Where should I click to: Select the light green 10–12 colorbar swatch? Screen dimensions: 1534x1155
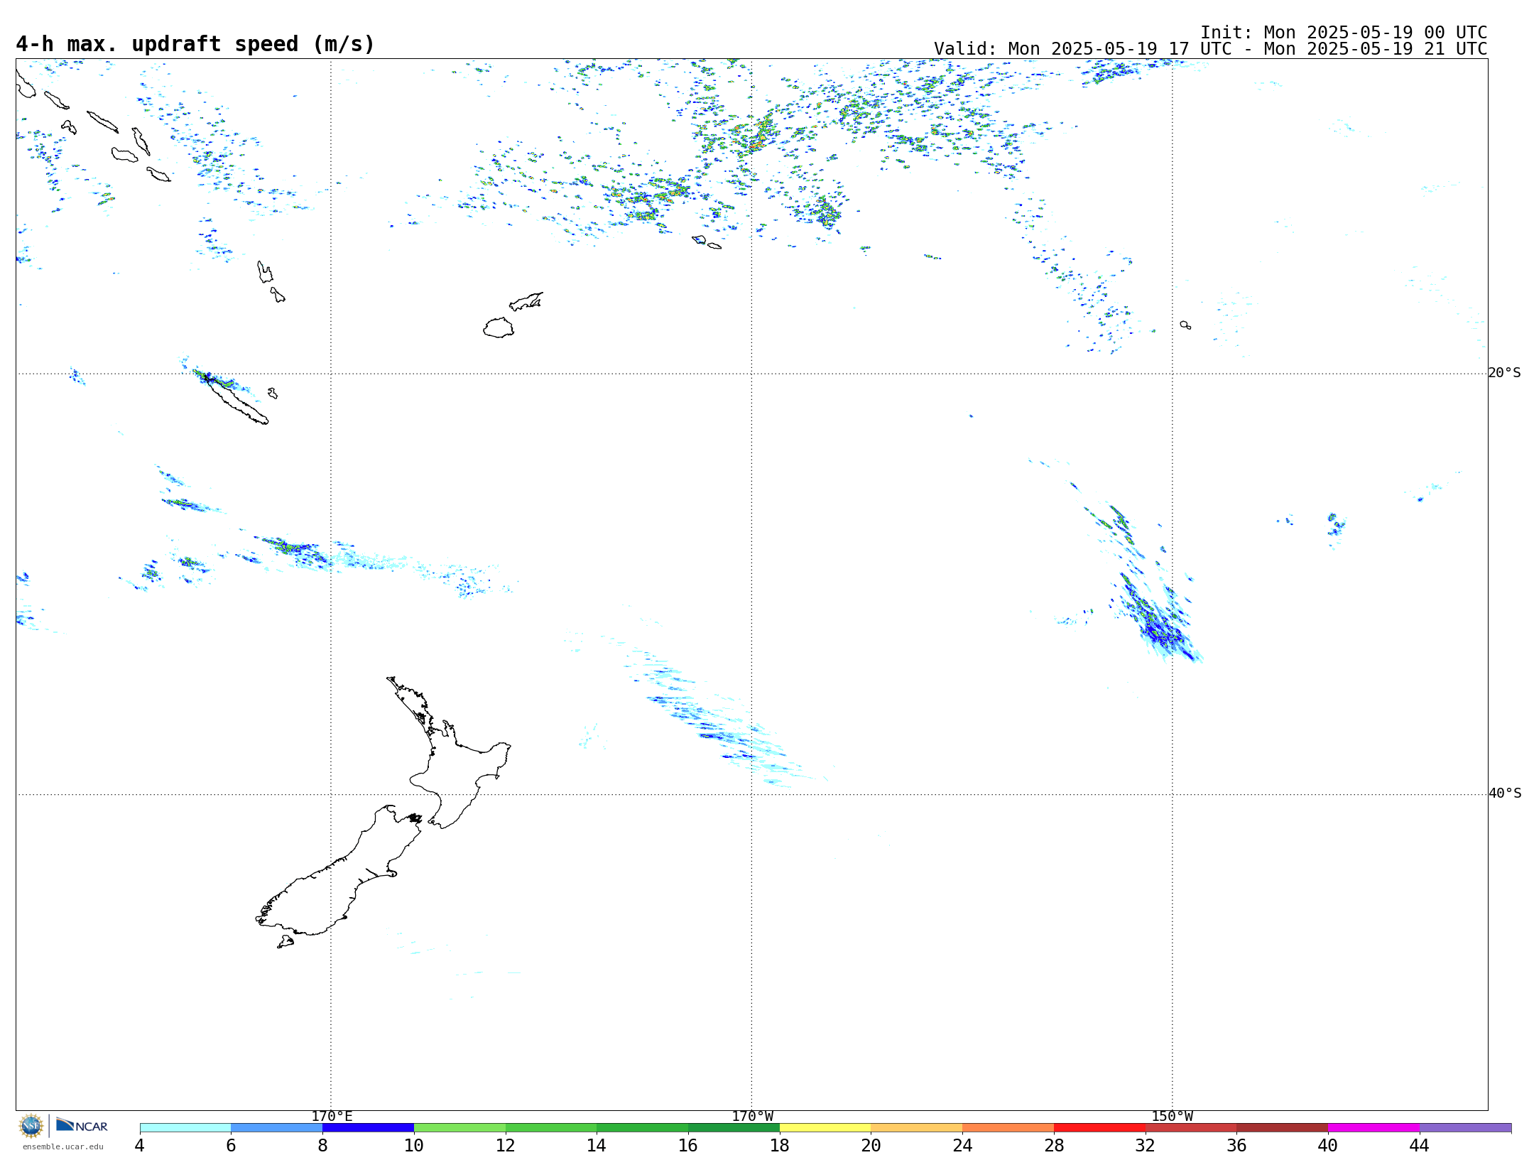click(x=459, y=1127)
